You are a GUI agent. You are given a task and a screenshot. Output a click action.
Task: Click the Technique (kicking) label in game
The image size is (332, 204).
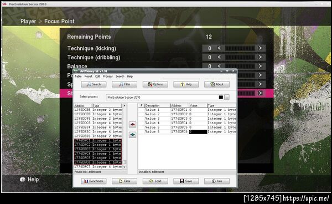click(x=92, y=48)
